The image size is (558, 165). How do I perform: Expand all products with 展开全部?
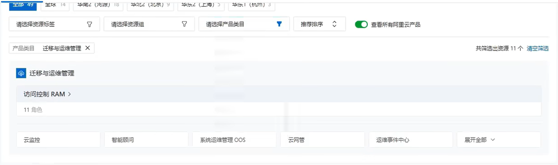coord(499,140)
